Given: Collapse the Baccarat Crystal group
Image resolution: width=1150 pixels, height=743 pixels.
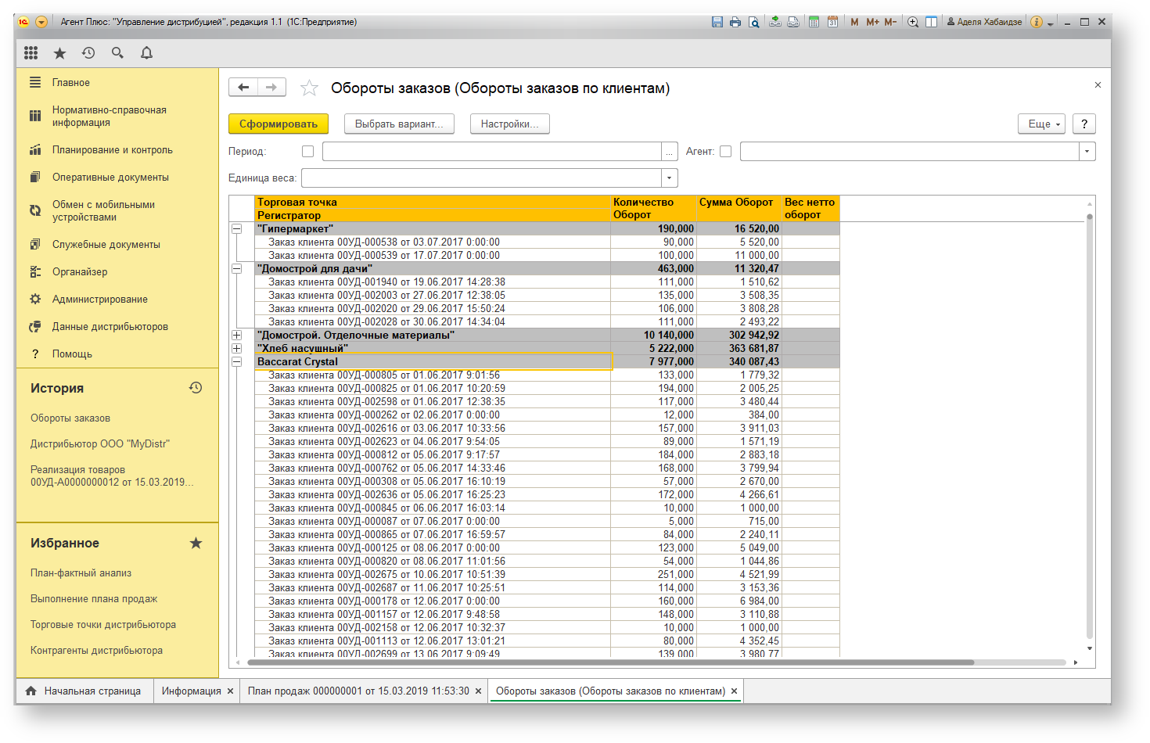Looking at the screenshot, I should click(236, 361).
